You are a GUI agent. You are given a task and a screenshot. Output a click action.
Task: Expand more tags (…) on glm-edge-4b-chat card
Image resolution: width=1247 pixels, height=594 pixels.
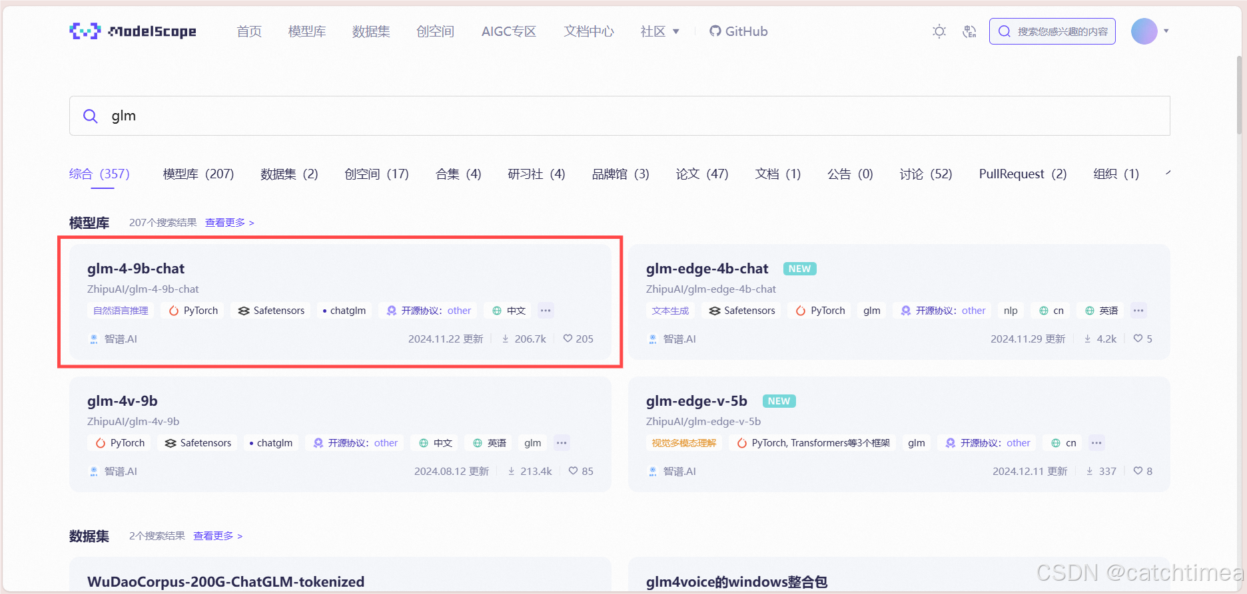[1138, 311]
